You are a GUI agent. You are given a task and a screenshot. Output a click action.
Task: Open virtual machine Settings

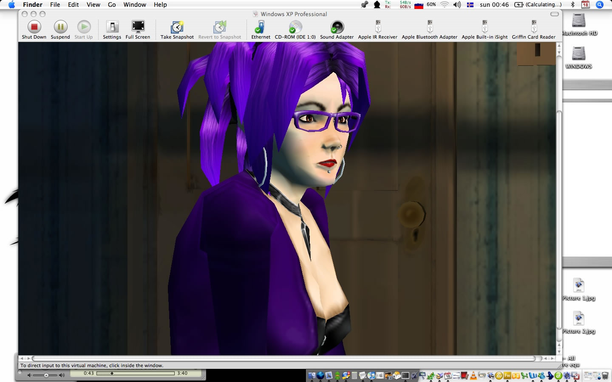pos(112,30)
